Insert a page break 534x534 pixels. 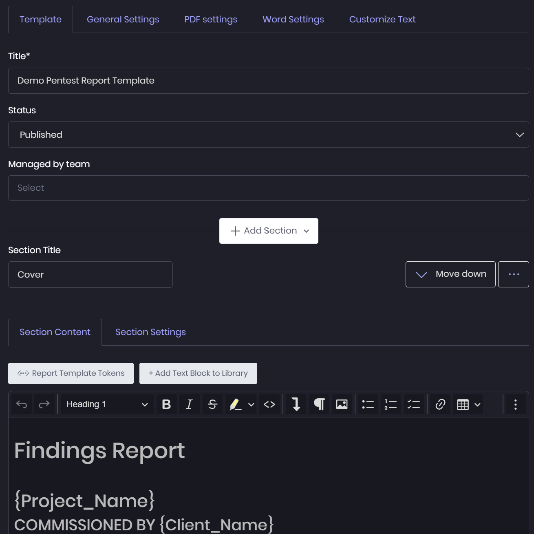click(x=296, y=404)
